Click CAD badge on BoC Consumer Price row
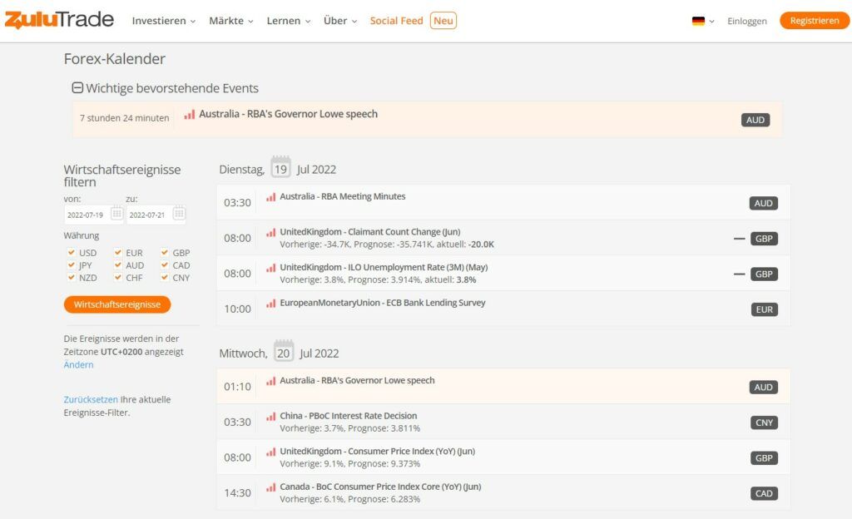852x519 pixels. coord(764,493)
